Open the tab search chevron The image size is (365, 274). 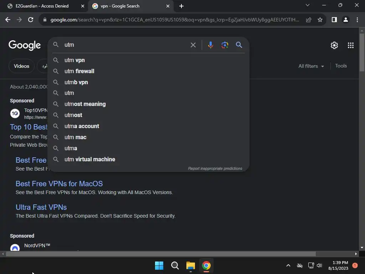(x=308, y=5)
